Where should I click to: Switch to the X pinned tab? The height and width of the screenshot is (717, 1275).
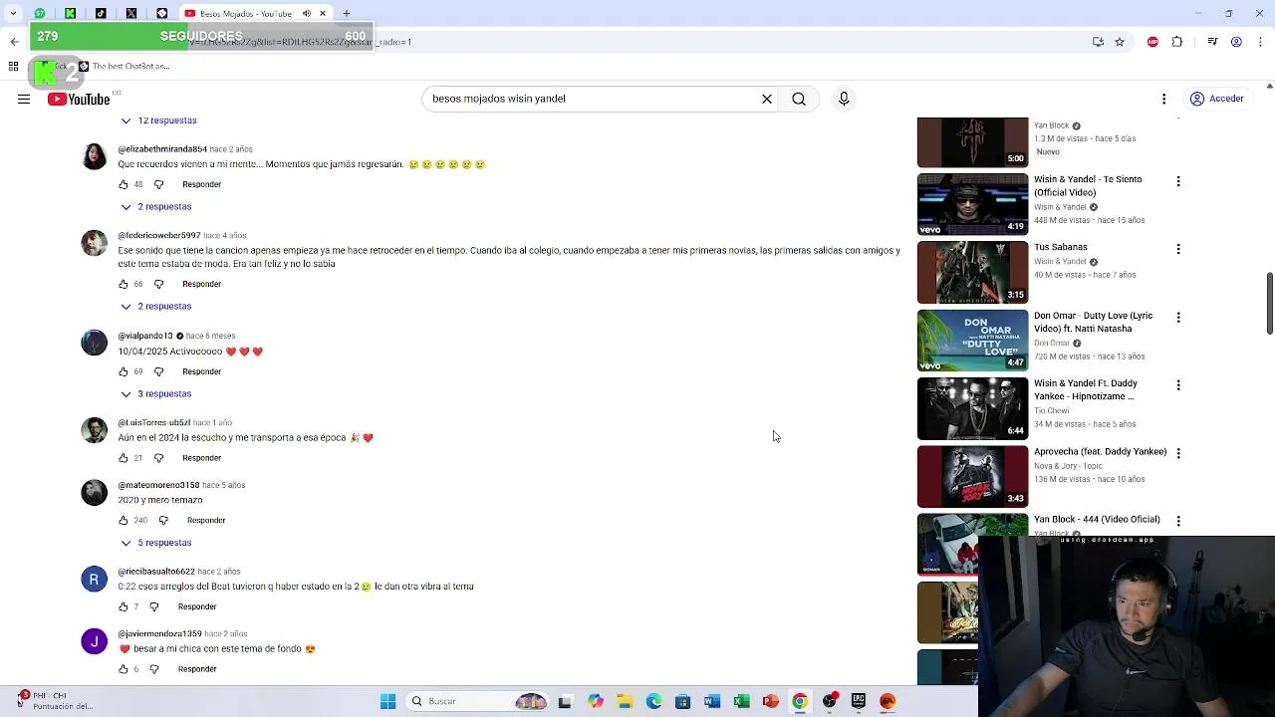131,13
